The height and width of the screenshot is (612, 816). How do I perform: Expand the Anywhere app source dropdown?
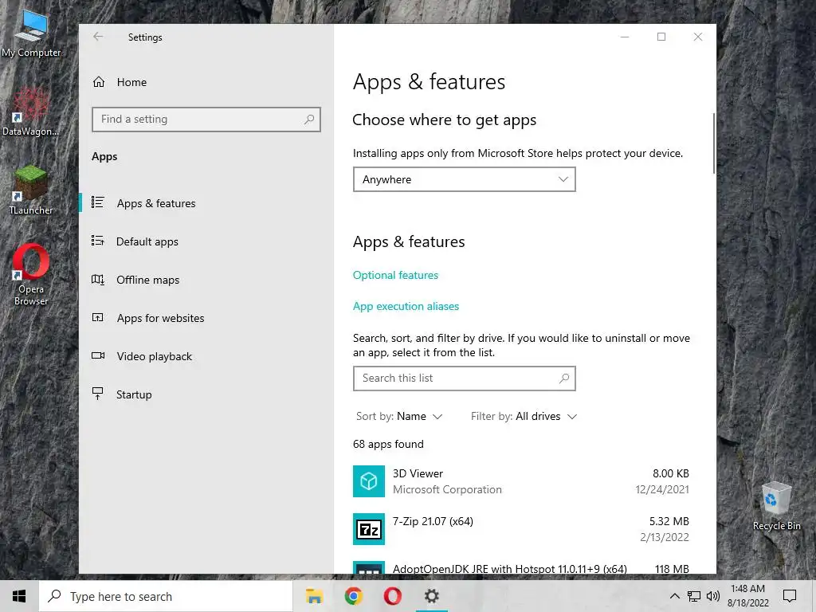pos(465,179)
